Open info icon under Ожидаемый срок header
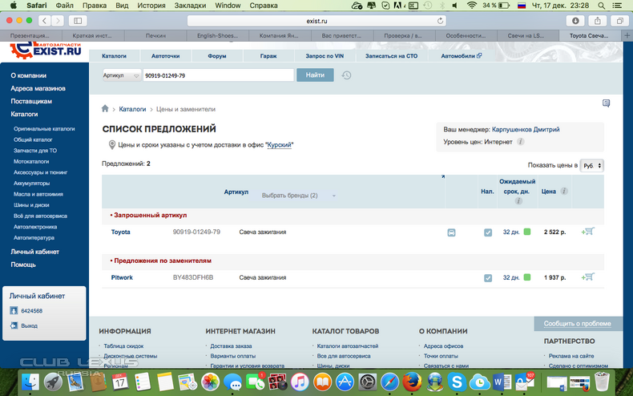Viewport: 633px width, 396px height. 518,201
